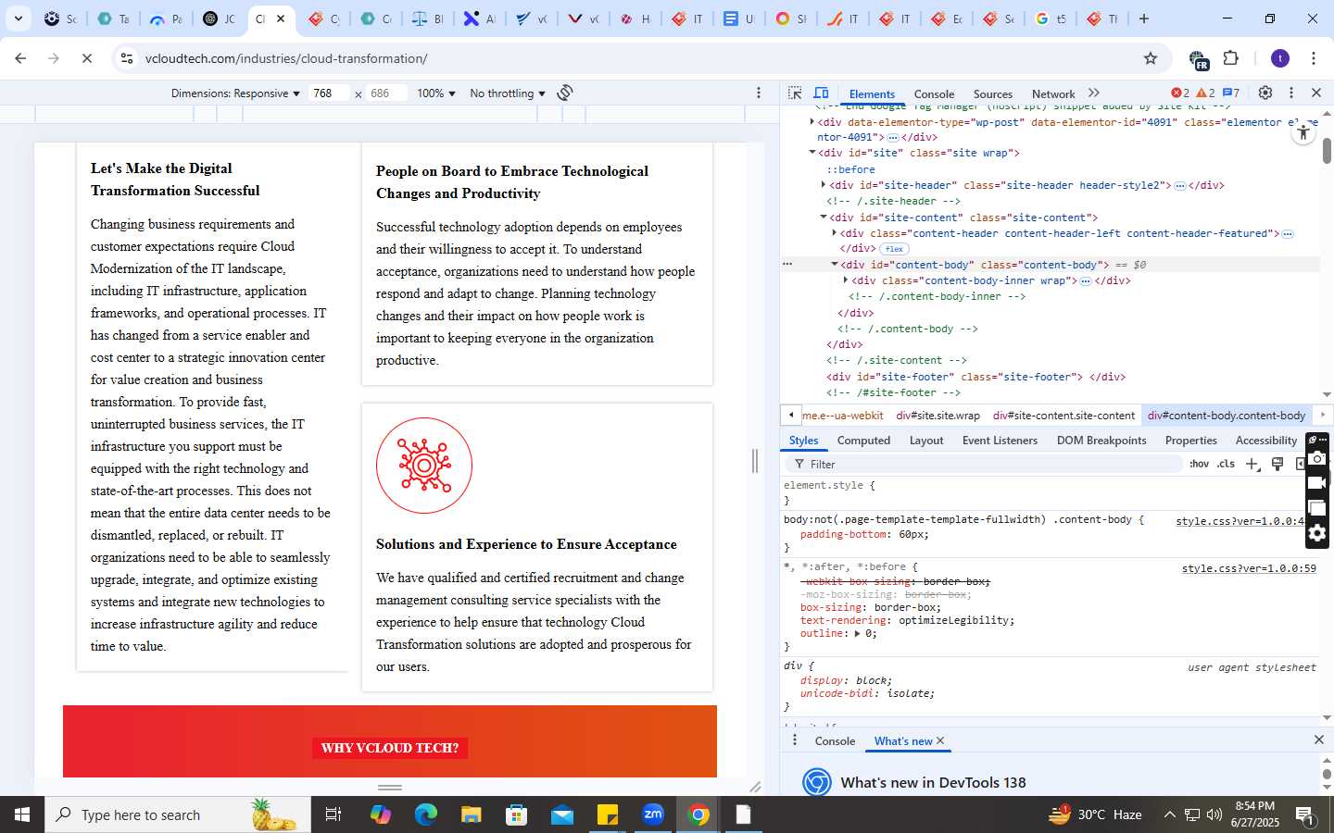Open File Explorer from the taskbar
This screenshot has width=1334, height=833.
click(471, 814)
